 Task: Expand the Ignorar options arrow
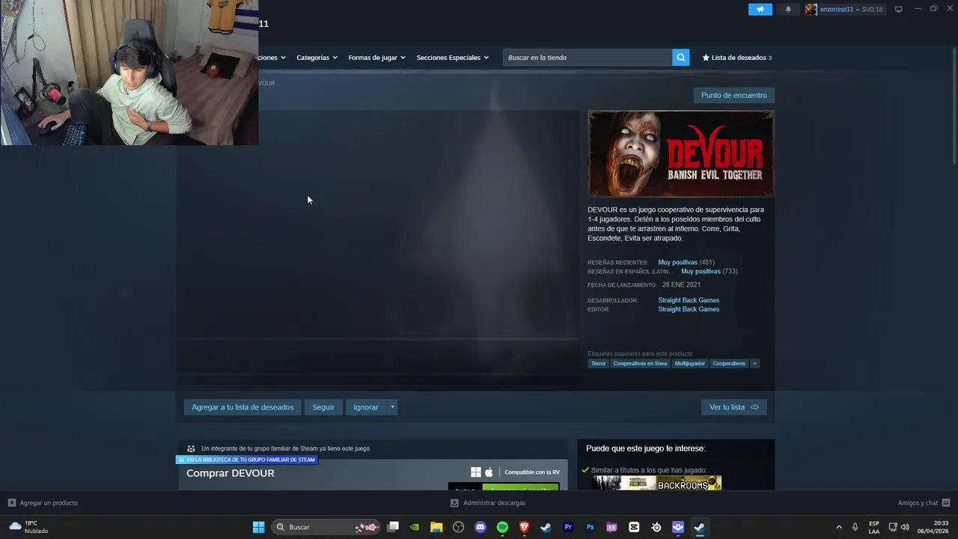click(392, 407)
